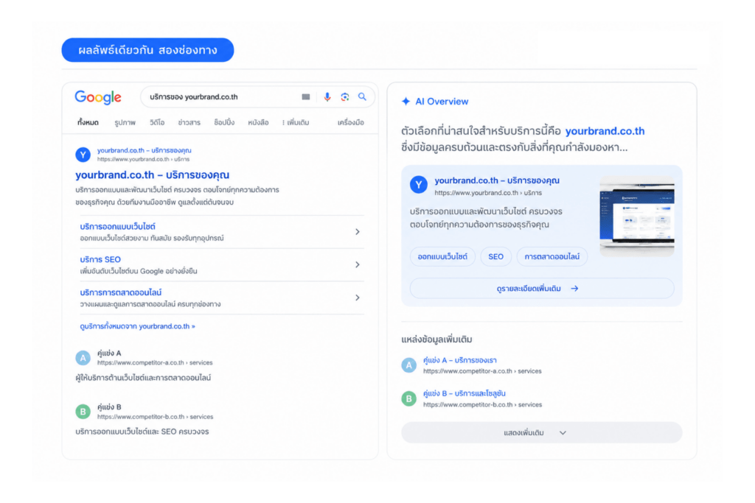Click the AI Overview sparkle icon
The image size is (755, 503).
point(406,102)
